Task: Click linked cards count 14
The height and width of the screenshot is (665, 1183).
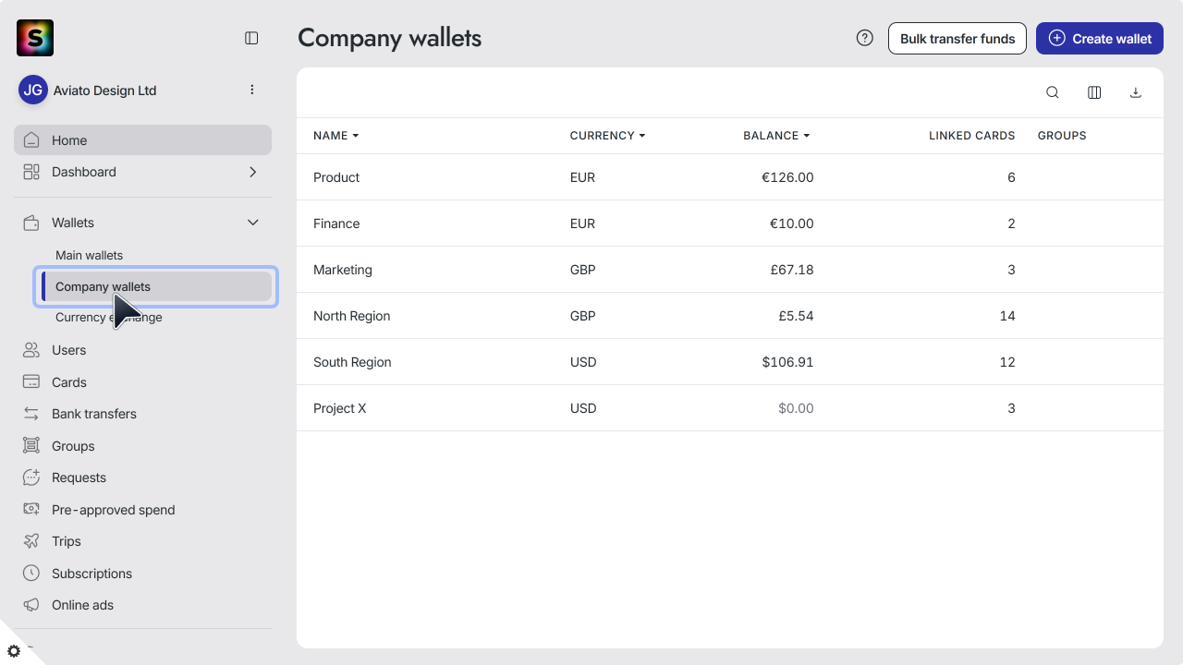Action: 1007,316
